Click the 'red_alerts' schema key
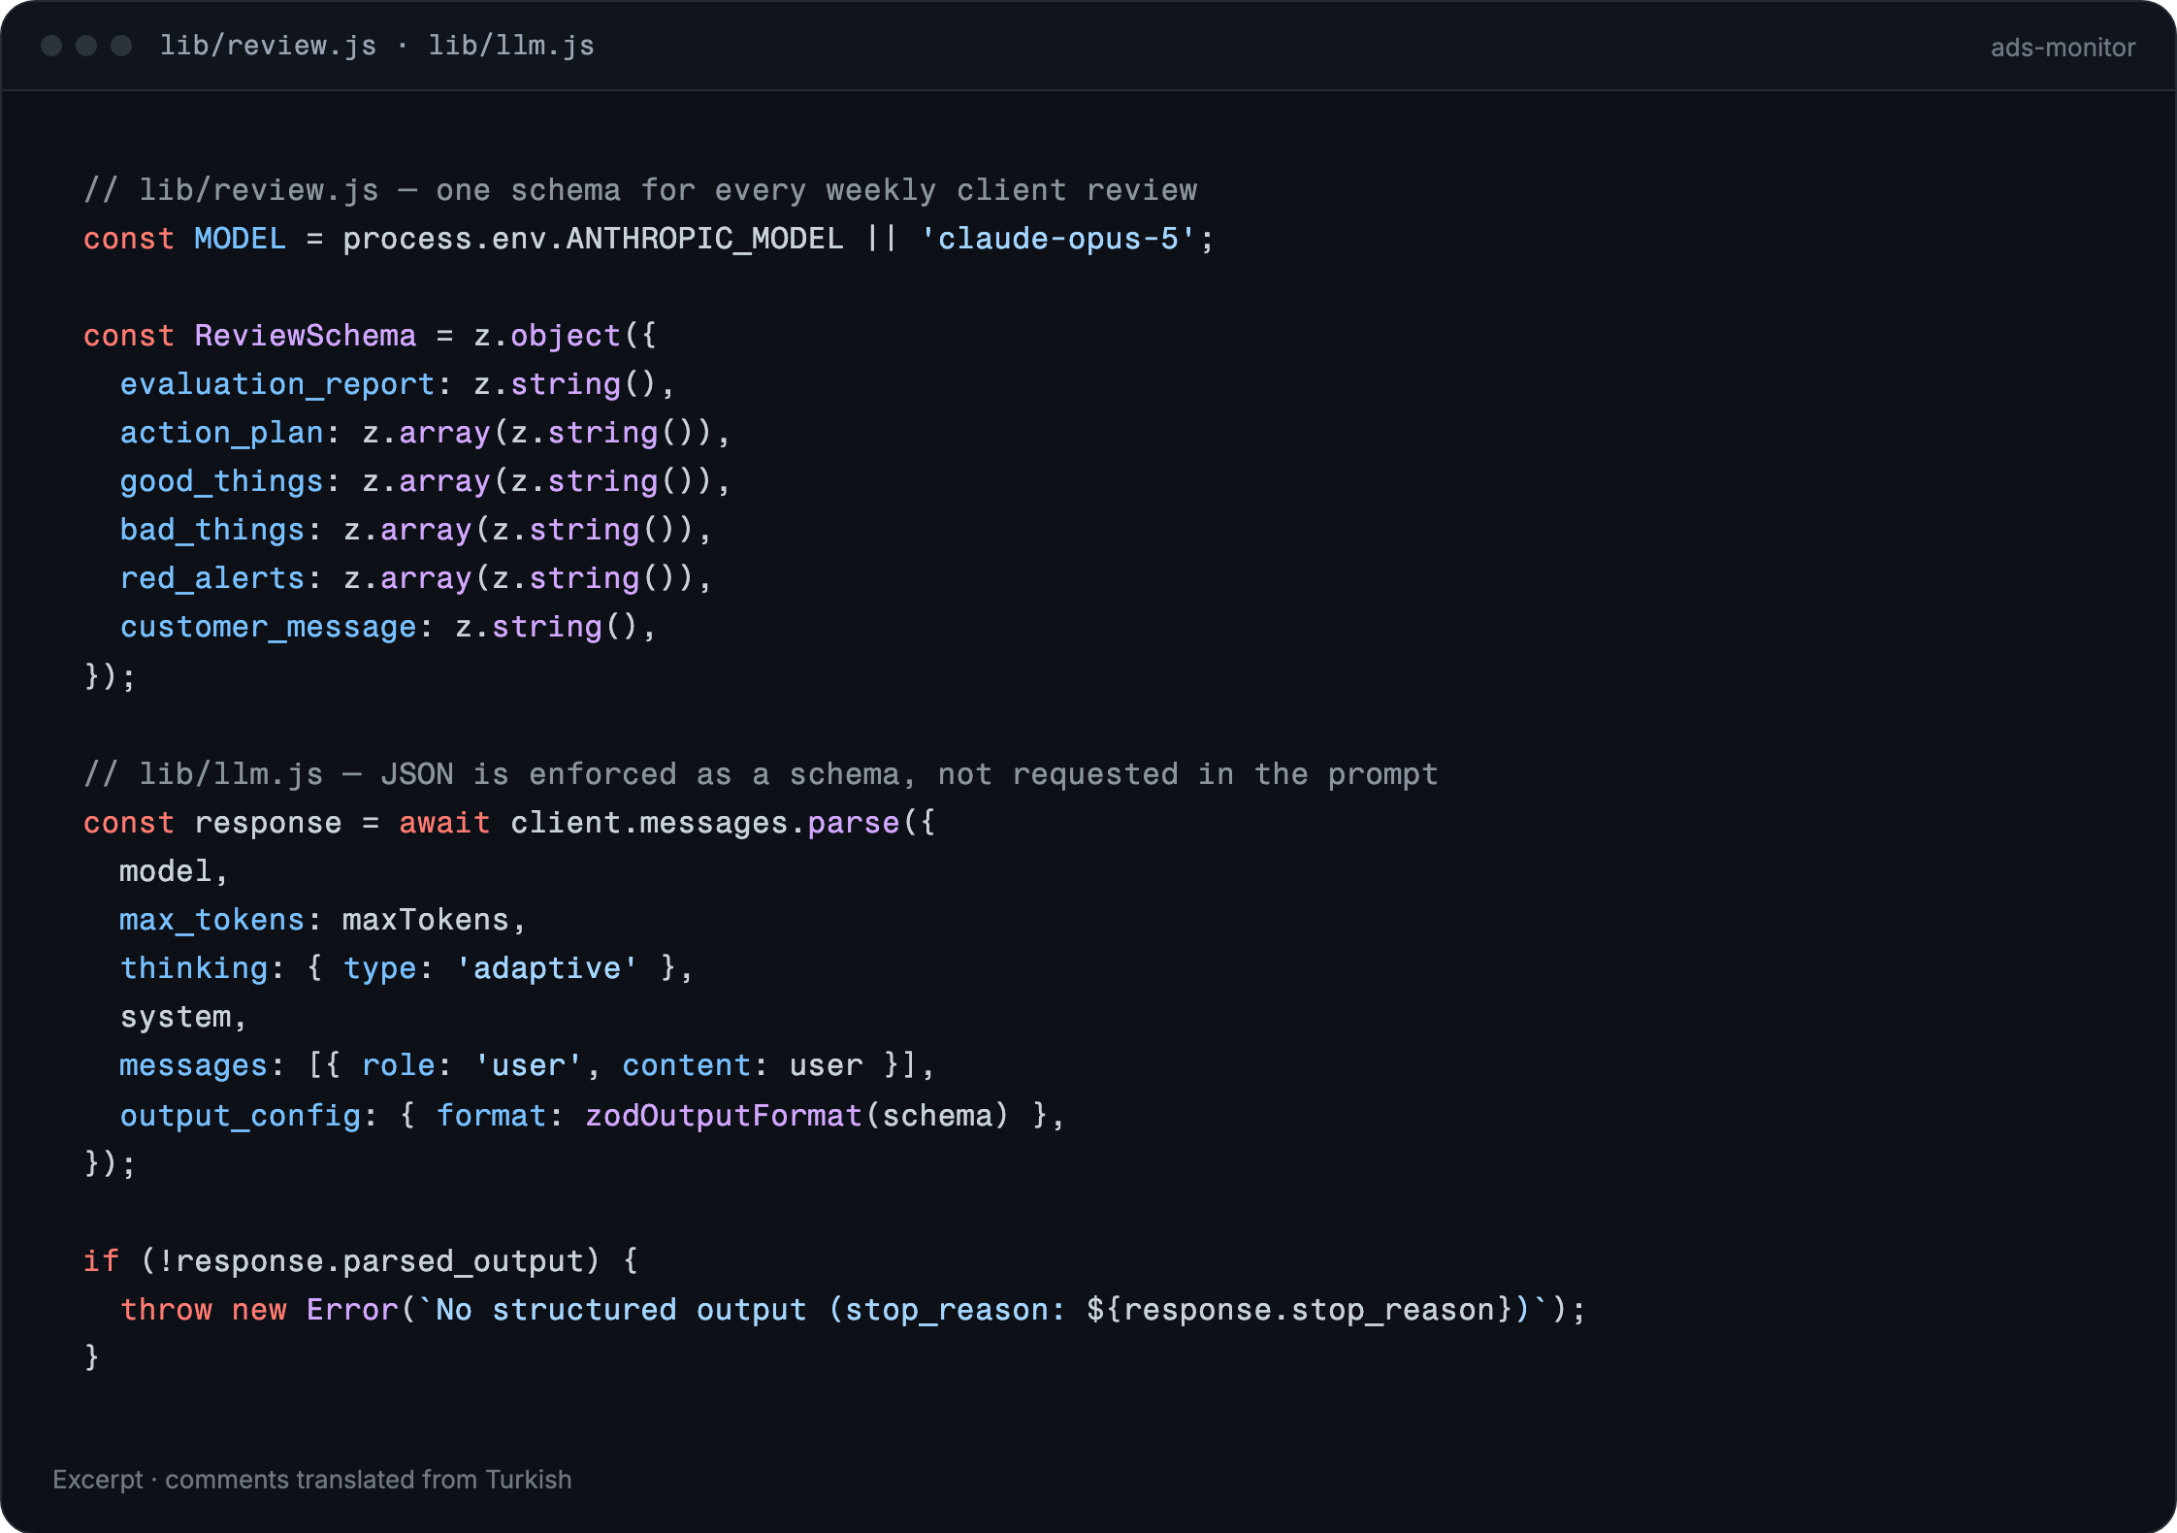The image size is (2177, 1533). 212,578
